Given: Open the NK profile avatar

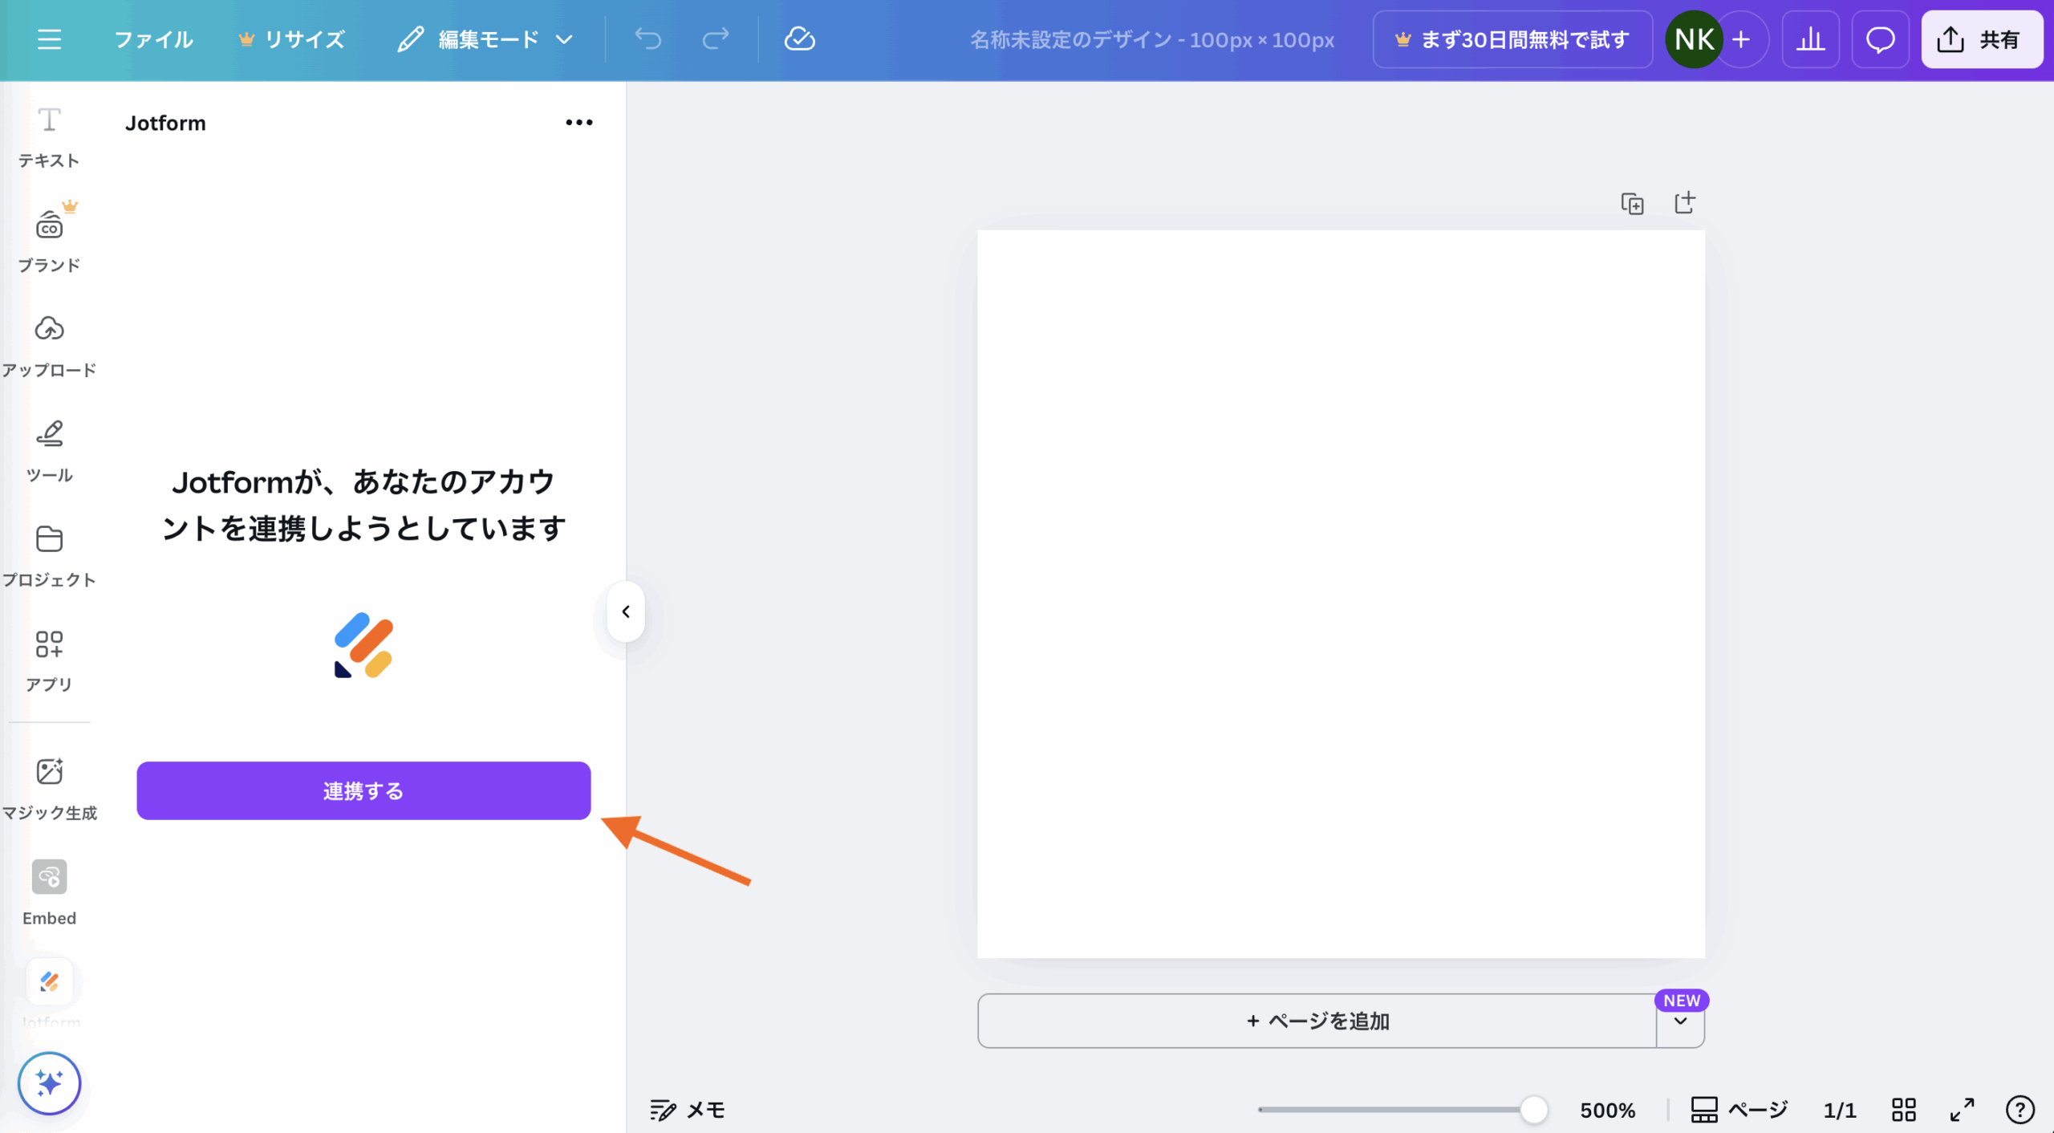Looking at the screenshot, I should [1695, 39].
